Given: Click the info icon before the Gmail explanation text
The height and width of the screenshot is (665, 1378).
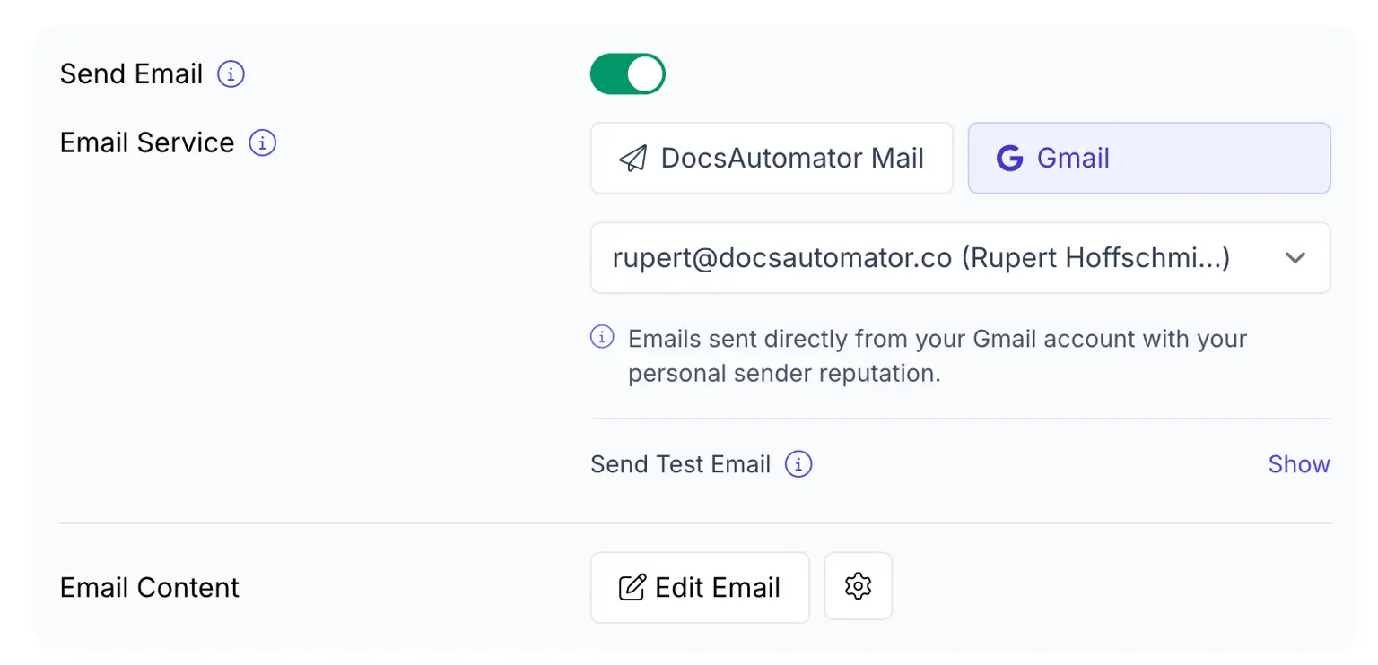Looking at the screenshot, I should click(x=601, y=338).
